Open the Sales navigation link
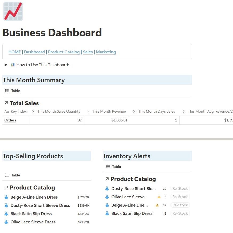 tap(88, 52)
